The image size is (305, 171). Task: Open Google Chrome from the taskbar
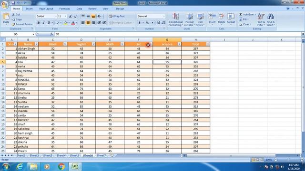click(61, 167)
